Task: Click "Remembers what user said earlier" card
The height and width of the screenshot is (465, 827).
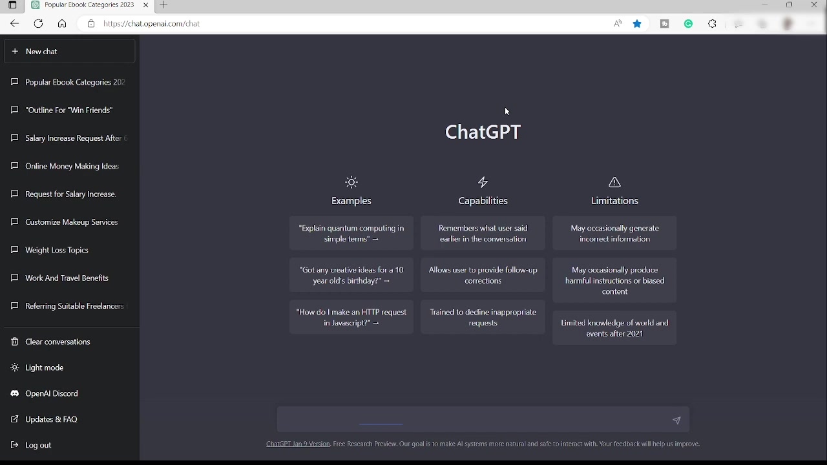Action: pyautogui.click(x=483, y=233)
